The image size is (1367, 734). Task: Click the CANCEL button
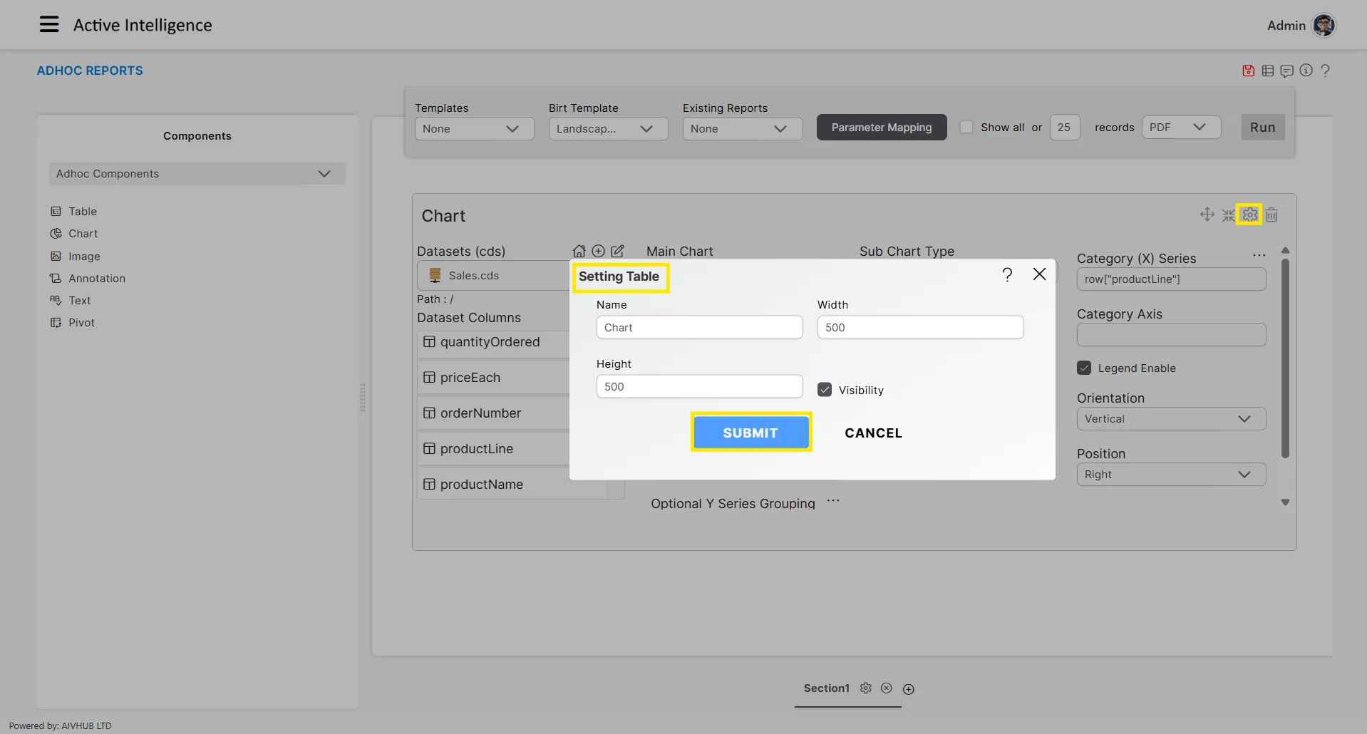873,433
